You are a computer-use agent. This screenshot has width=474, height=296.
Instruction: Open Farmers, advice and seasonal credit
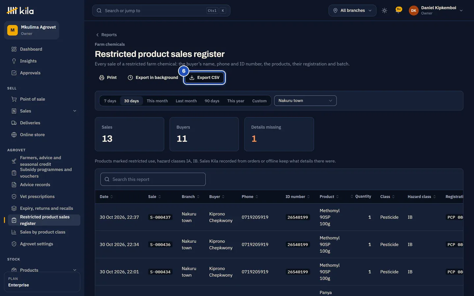(44, 161)
